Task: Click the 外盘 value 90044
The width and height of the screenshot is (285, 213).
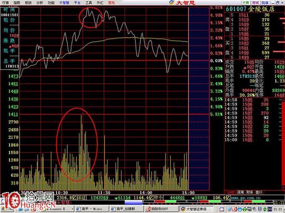Action: [x=248, y=91]
